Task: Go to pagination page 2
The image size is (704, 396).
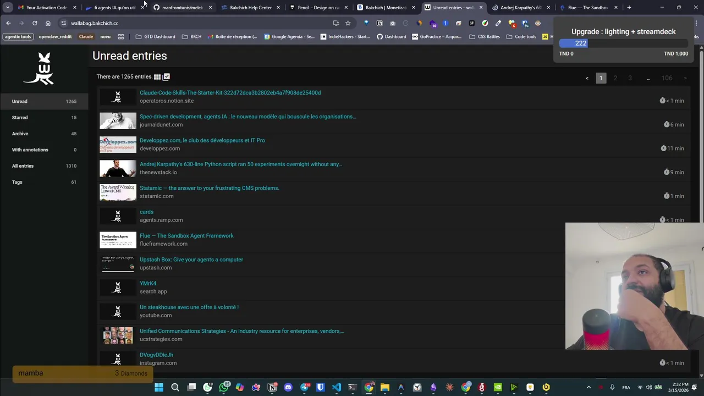Action: coord(615,78)
